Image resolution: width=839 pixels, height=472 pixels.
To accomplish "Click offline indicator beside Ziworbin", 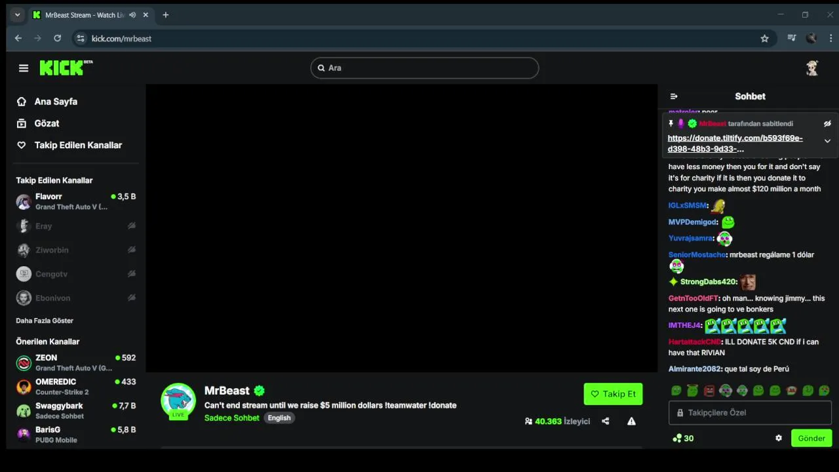I will pos(132,250).
